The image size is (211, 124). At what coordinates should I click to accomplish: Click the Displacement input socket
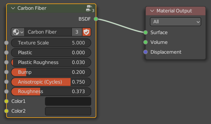145,52
